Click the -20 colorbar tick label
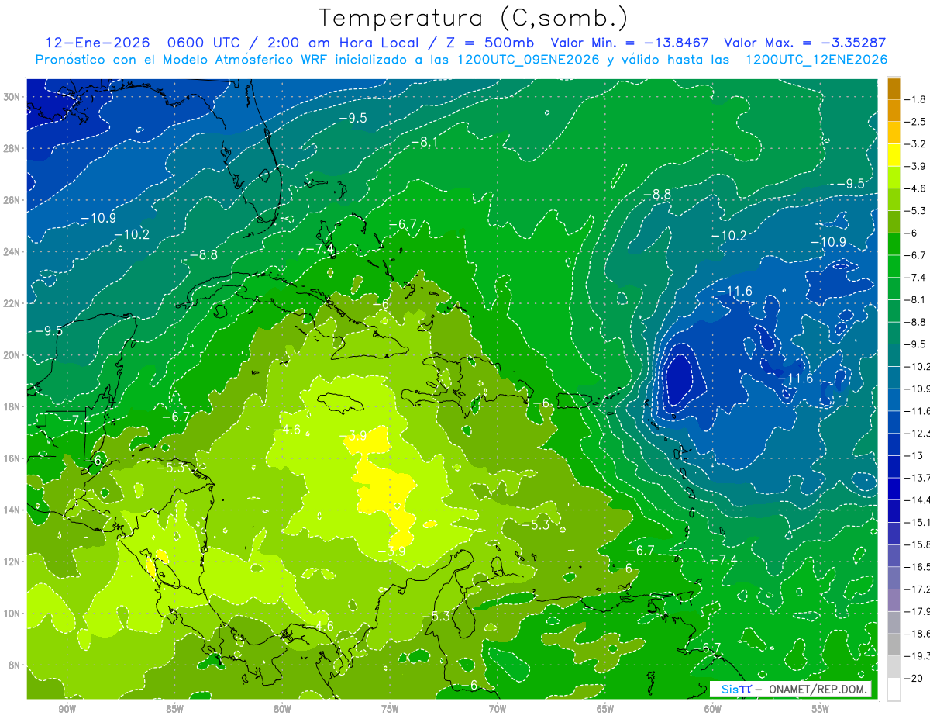Image resolution: width=930 pixels, height=719 pixels. pyautogui.click(x=914, y=678)
